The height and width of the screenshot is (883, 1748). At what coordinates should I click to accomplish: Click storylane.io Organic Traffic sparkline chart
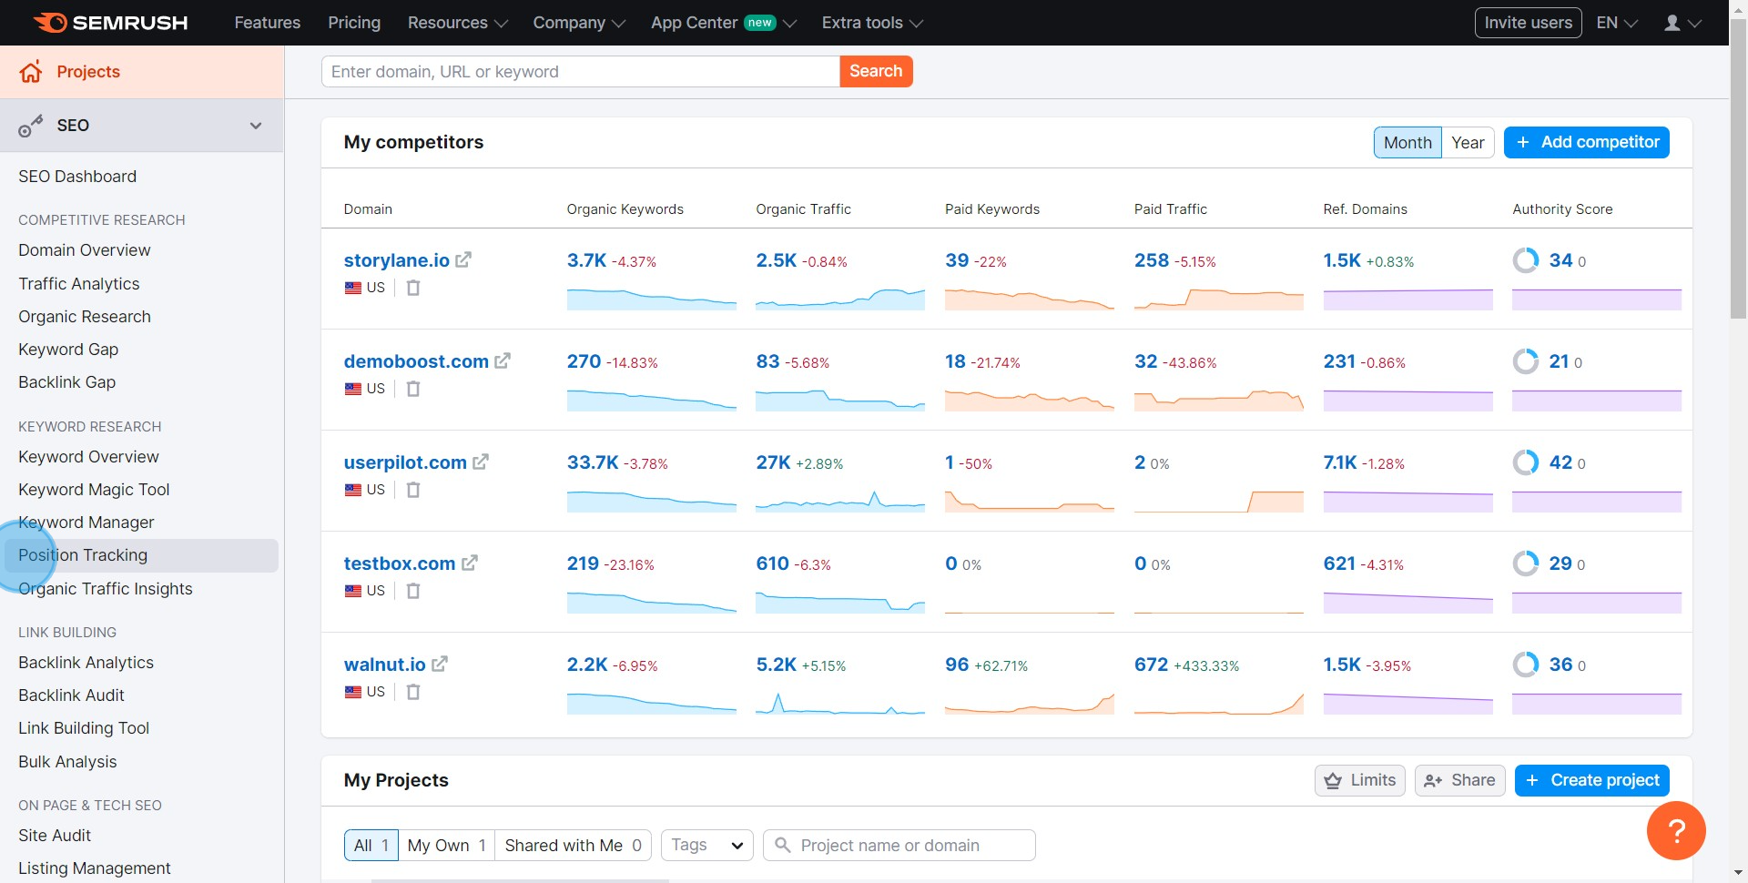840,299
